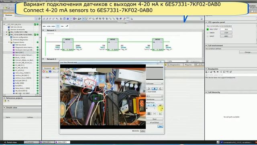Click the focus slider track
The image size is (257, 145).
pos(155,108)
